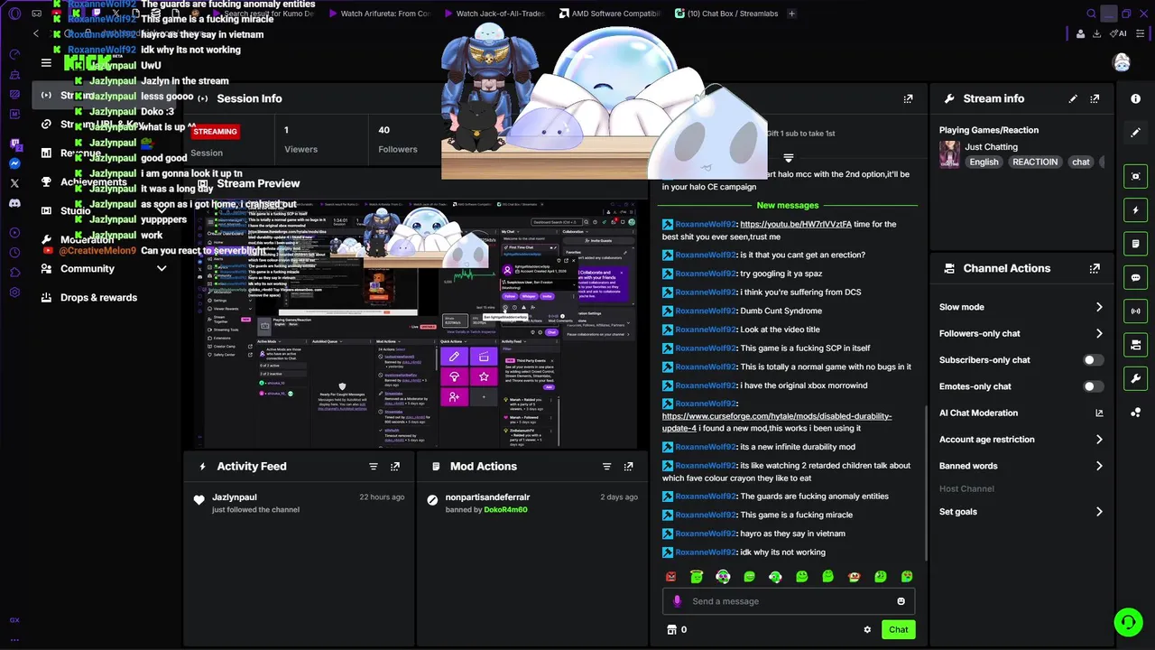Pop out the Stream info panel

(x=1095, y=98)
